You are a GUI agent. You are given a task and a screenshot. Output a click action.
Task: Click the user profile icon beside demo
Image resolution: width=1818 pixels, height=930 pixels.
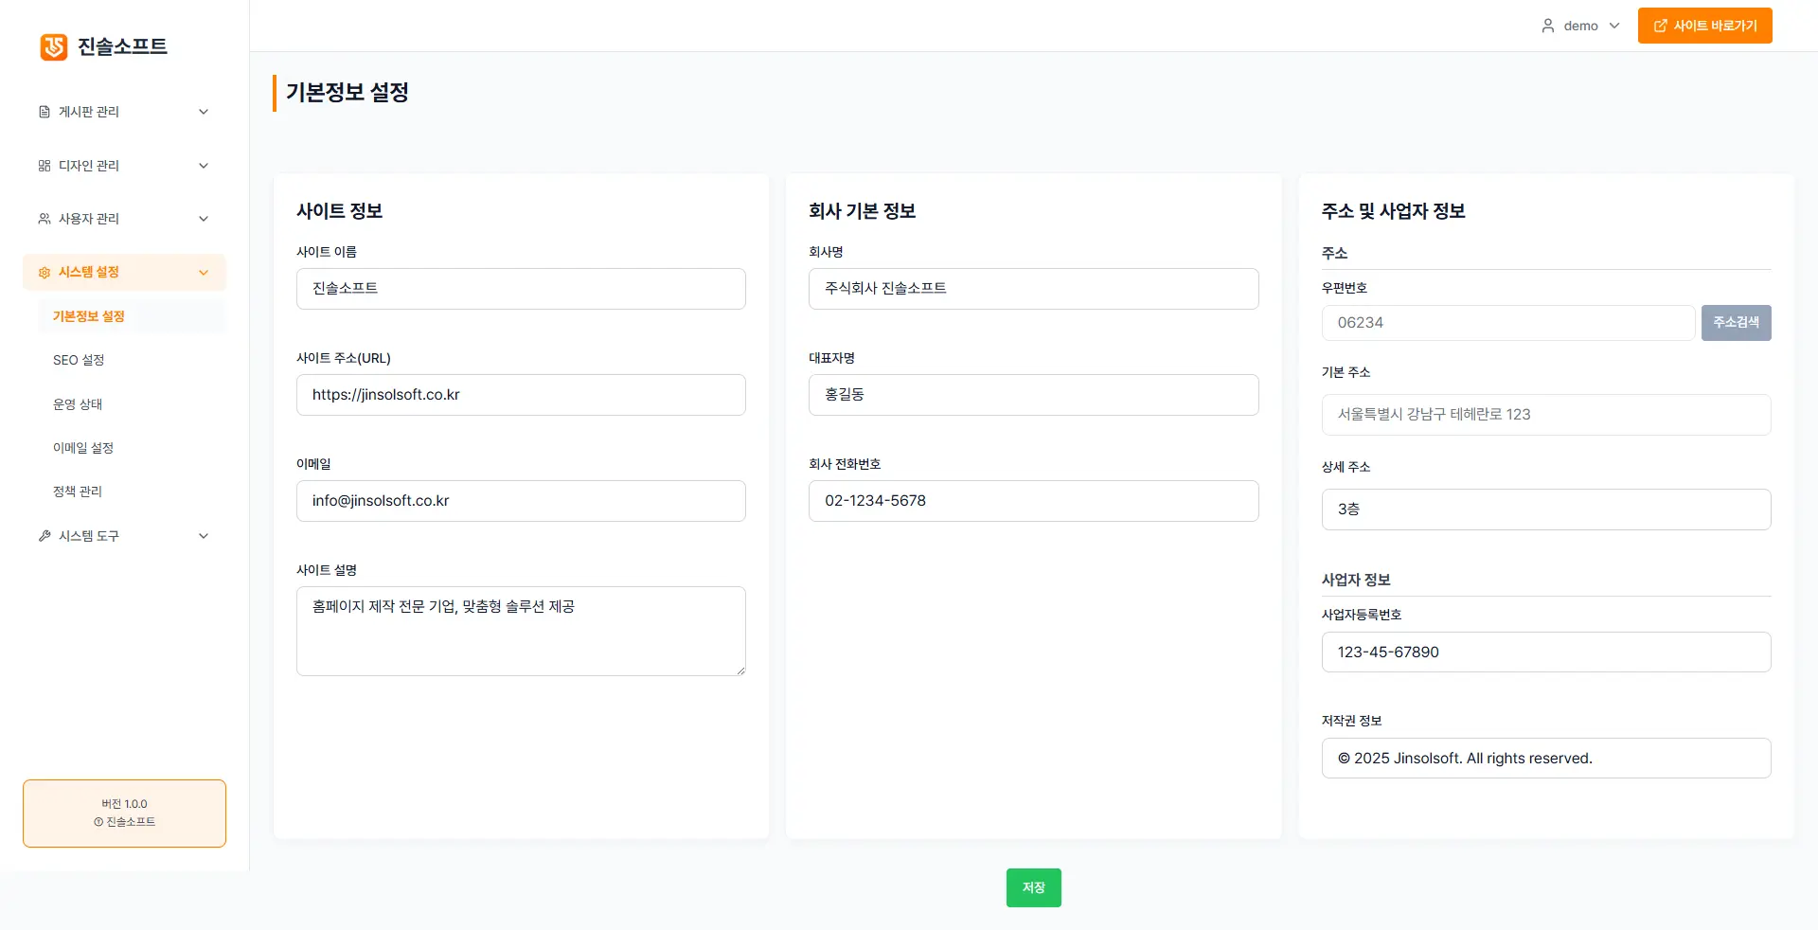pyautogui.click(x=1548, y=26)
